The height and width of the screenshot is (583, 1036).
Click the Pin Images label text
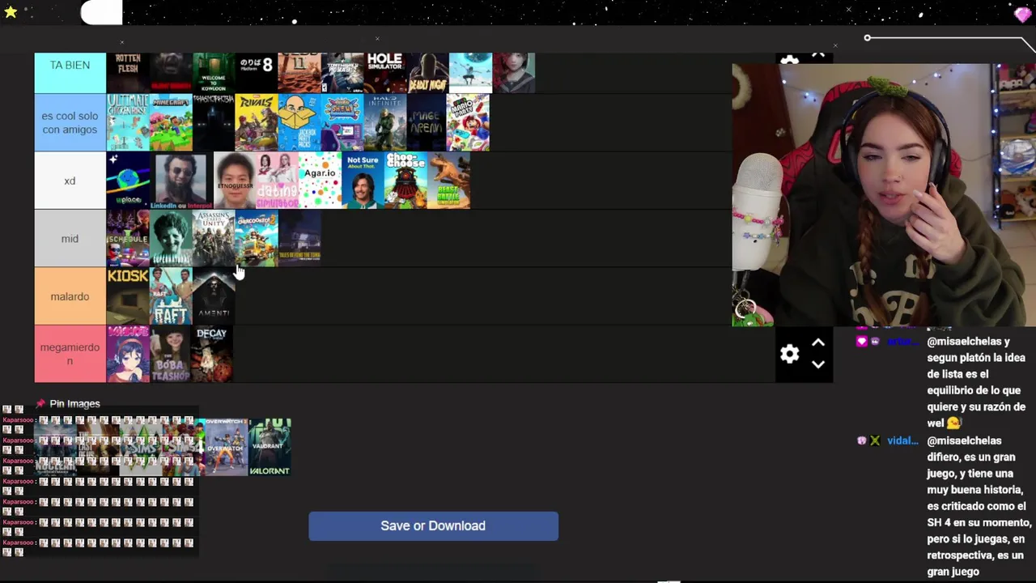74,403
